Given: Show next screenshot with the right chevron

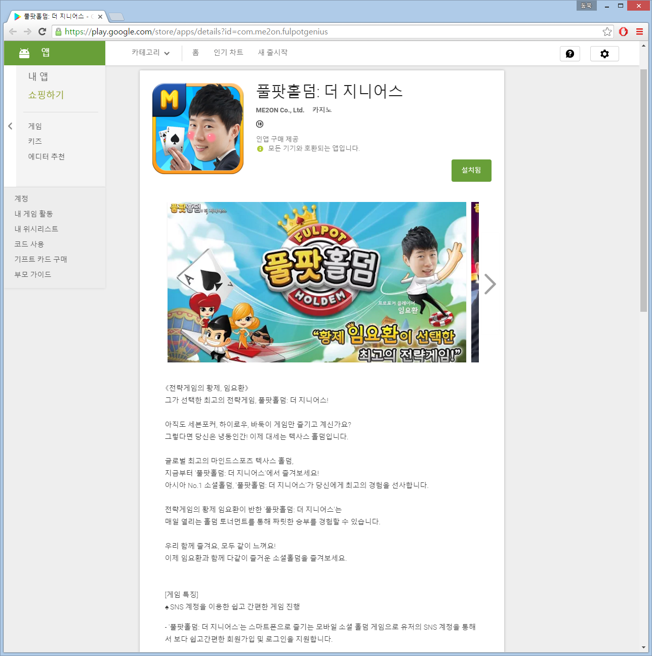Looking at the screenshot, I should tap(490, 284).
